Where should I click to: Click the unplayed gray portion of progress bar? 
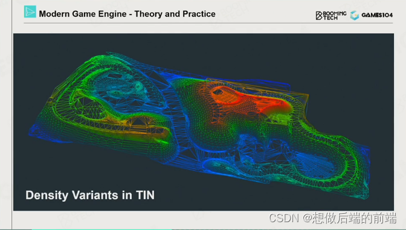289,229
